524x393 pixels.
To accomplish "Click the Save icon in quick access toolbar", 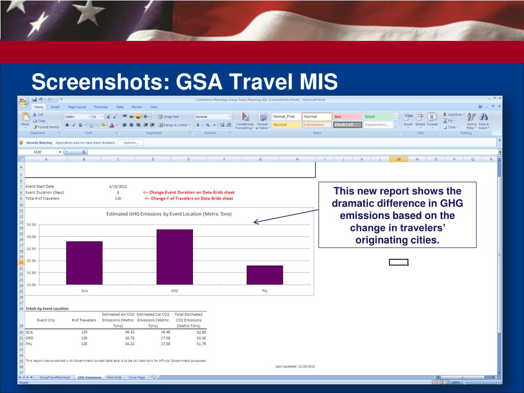I will pos(34,100).
